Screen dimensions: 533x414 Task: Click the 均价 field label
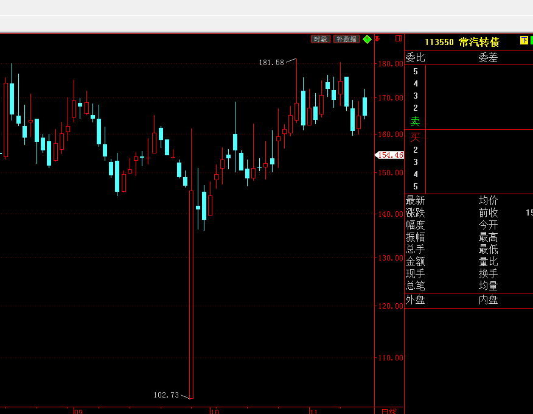(488, 200)
